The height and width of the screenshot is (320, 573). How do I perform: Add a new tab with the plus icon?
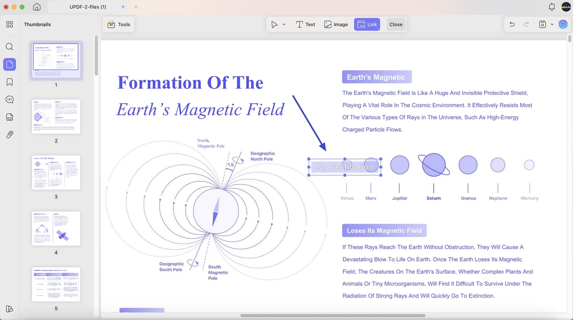(136, 7)
